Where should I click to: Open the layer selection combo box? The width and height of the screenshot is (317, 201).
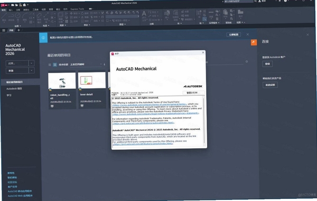coord(123,16)
